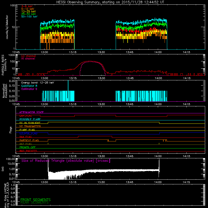Click the BAD_PACKETS flag label
Screen dimensions: 208x208
click(x=28, y=151)
